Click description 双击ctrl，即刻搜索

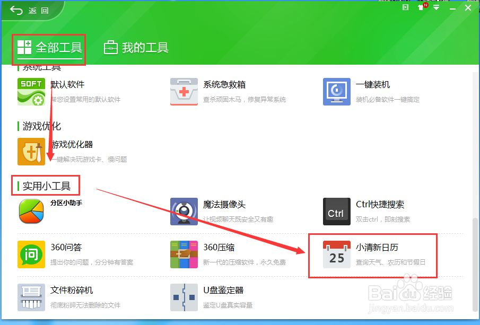point(383,219)
